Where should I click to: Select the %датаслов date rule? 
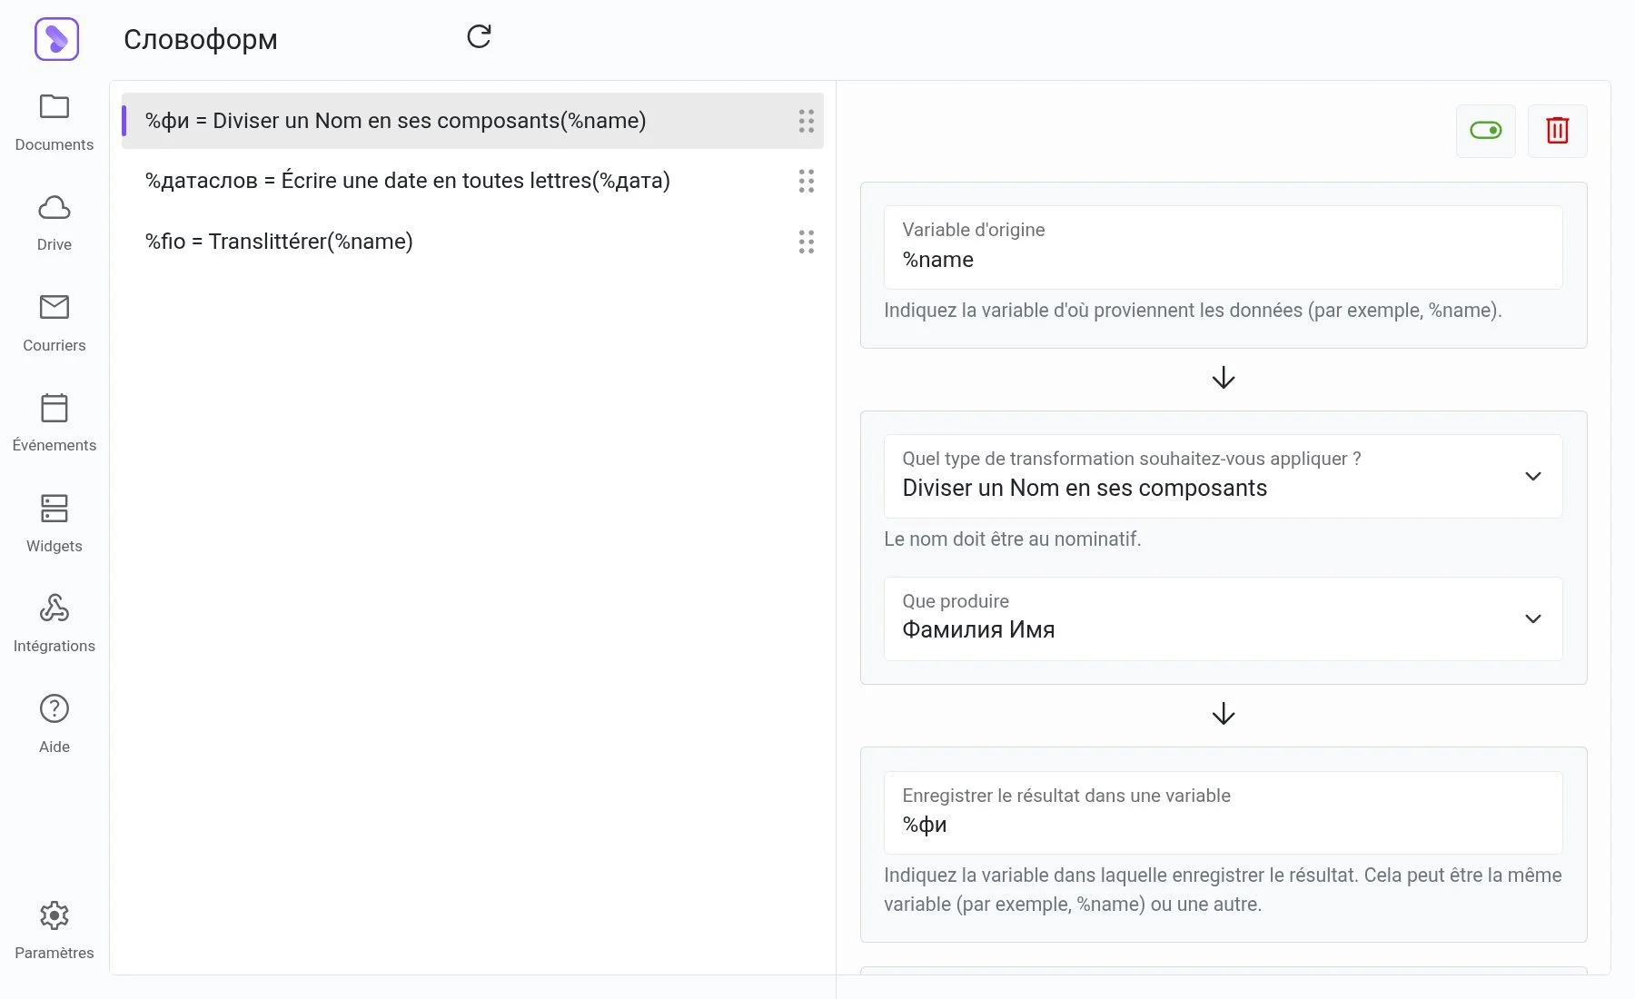[x=407, y=181]
